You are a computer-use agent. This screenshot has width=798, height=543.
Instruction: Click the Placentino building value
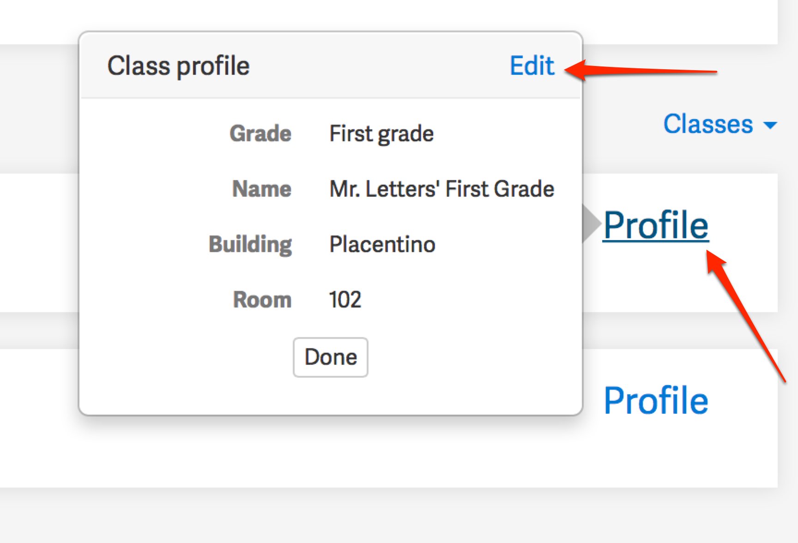point(382,244)
